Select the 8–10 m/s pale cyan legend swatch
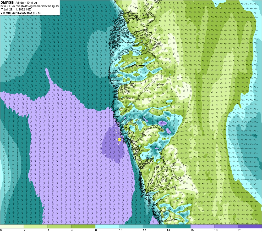 coord(107,227)
